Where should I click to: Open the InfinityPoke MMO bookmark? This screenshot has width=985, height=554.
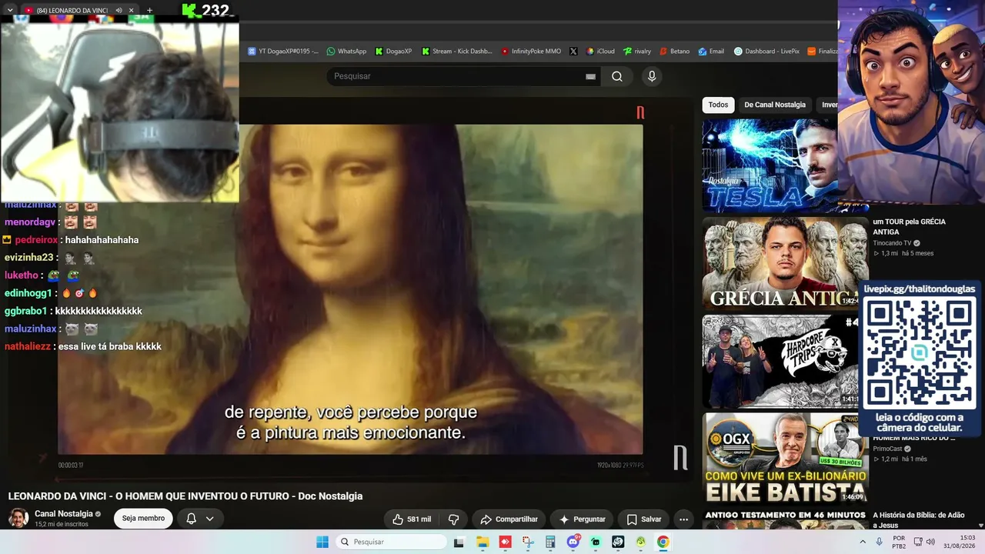tap(531, 52)
